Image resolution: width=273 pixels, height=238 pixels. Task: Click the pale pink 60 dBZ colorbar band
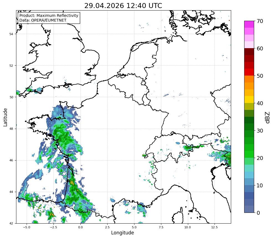249,45
